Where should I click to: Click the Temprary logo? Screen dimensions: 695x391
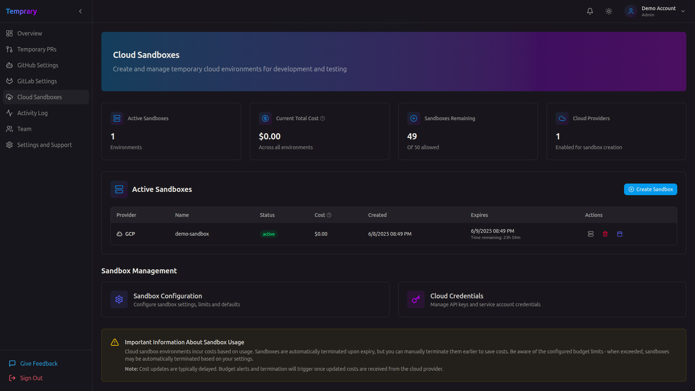click(x=21, y=11)
